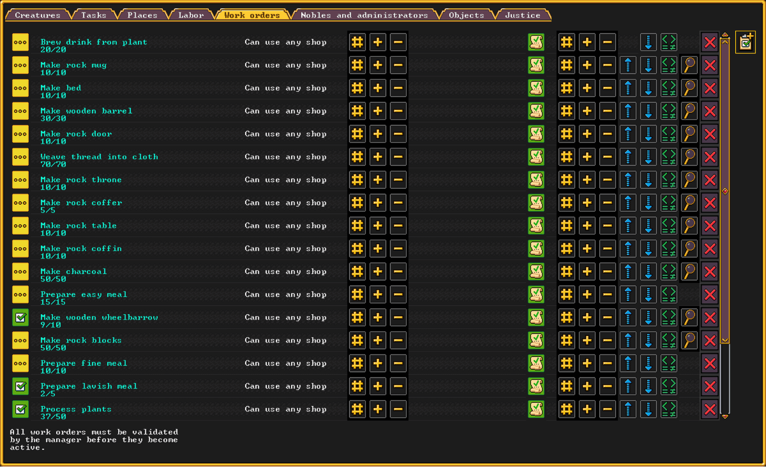
Task: Click magnifier icon on Make rock throne row
Action: point(689,180)
